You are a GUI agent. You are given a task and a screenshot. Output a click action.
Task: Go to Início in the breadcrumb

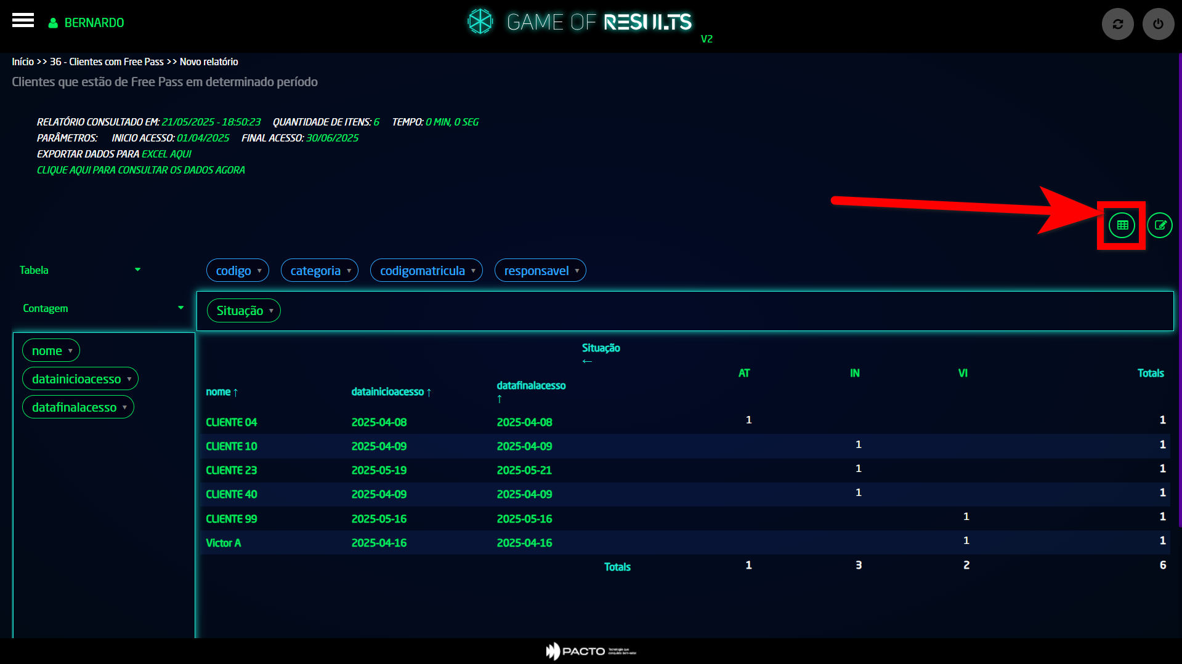pos(23,62)
